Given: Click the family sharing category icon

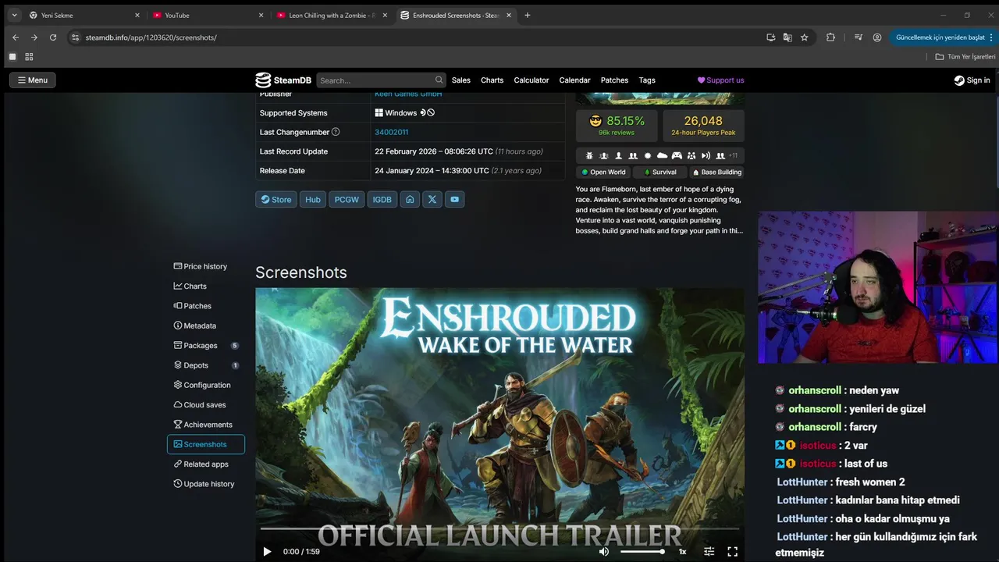Looking at the screenshot, I should tap(691, 155).
